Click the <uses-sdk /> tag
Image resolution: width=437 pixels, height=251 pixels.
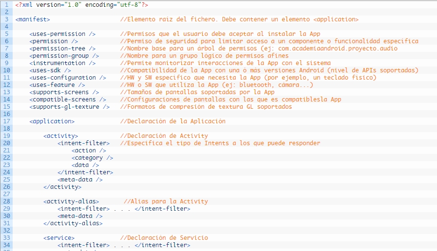coord(50,70)
